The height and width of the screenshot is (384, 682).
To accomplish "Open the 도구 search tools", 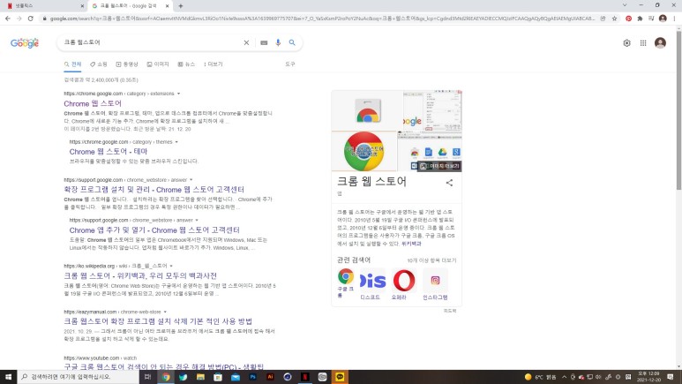I will 290,64.
